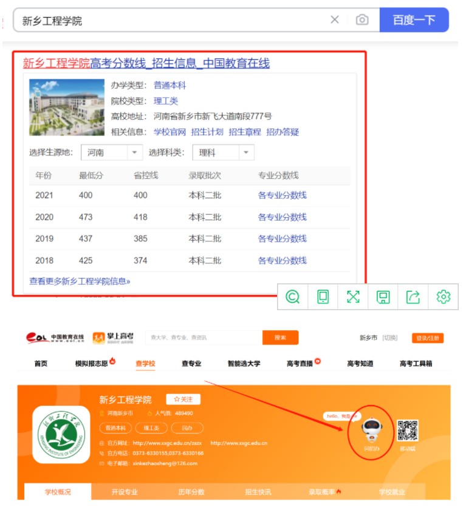Click the fullscreen expand arrows icon
Image resolution: width=466 pixels, height=509 pixels.
[x=353, y=297]
